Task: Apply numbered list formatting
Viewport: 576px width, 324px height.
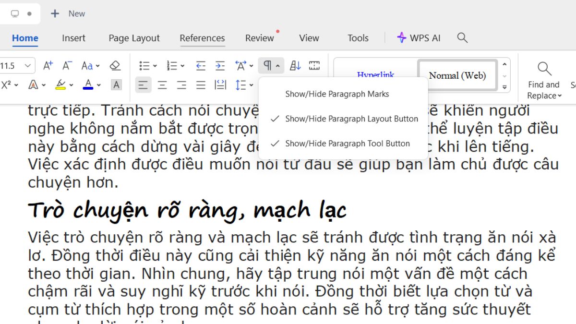Action: [172, 66]
